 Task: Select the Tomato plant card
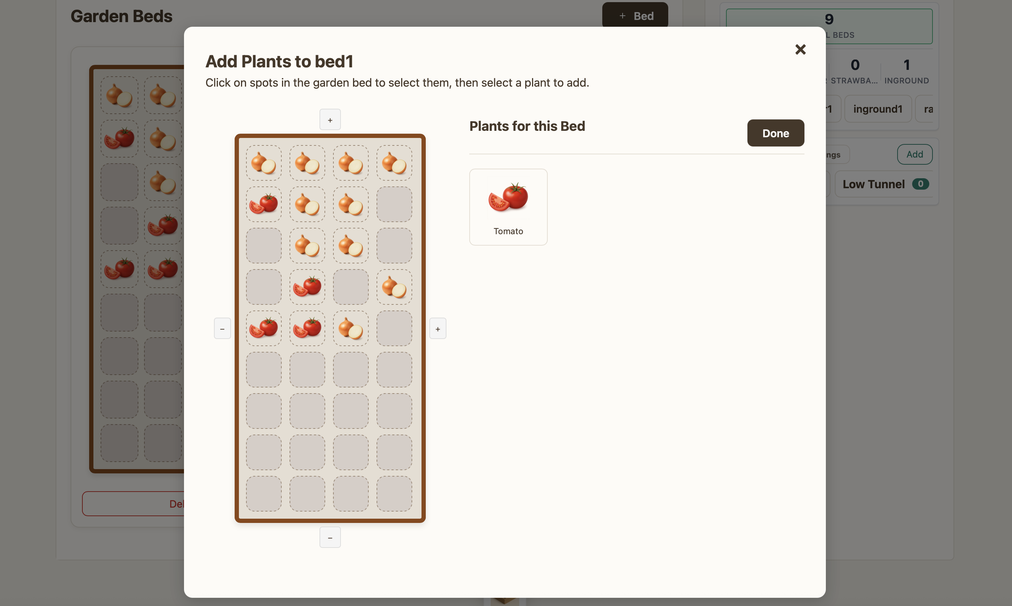508,207
